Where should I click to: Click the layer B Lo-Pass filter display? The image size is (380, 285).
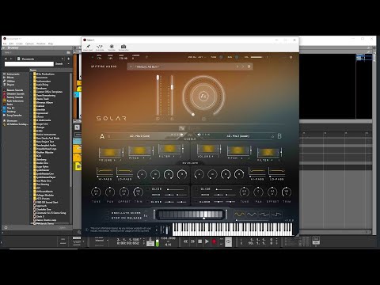276,173
